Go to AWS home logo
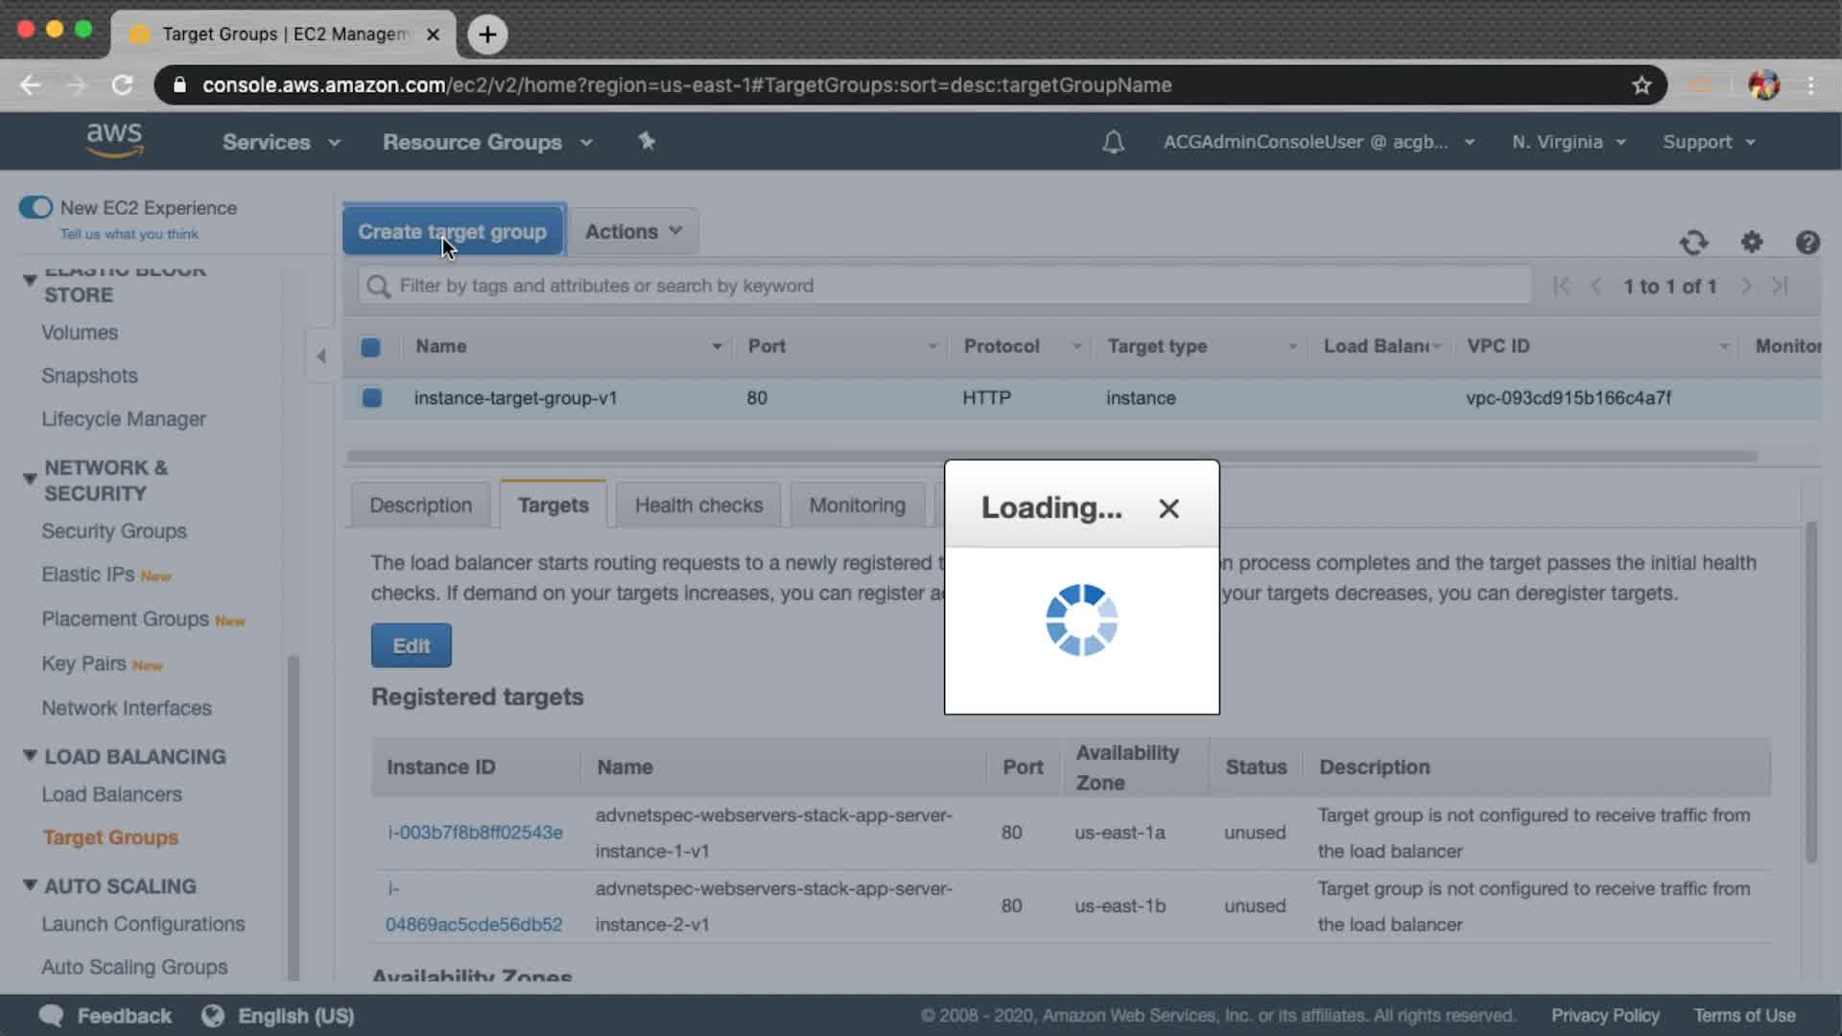1842x1036 pixels. pyautogui.click(x=114, y=141)
